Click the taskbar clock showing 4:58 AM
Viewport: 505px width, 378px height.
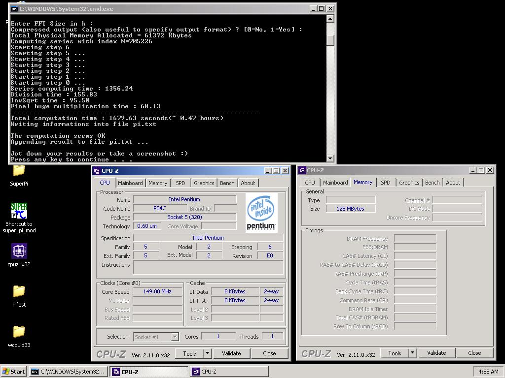tap(488, 372)
